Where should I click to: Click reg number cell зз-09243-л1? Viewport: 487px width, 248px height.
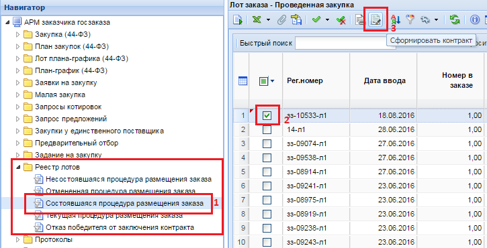(x=307, y=242)
